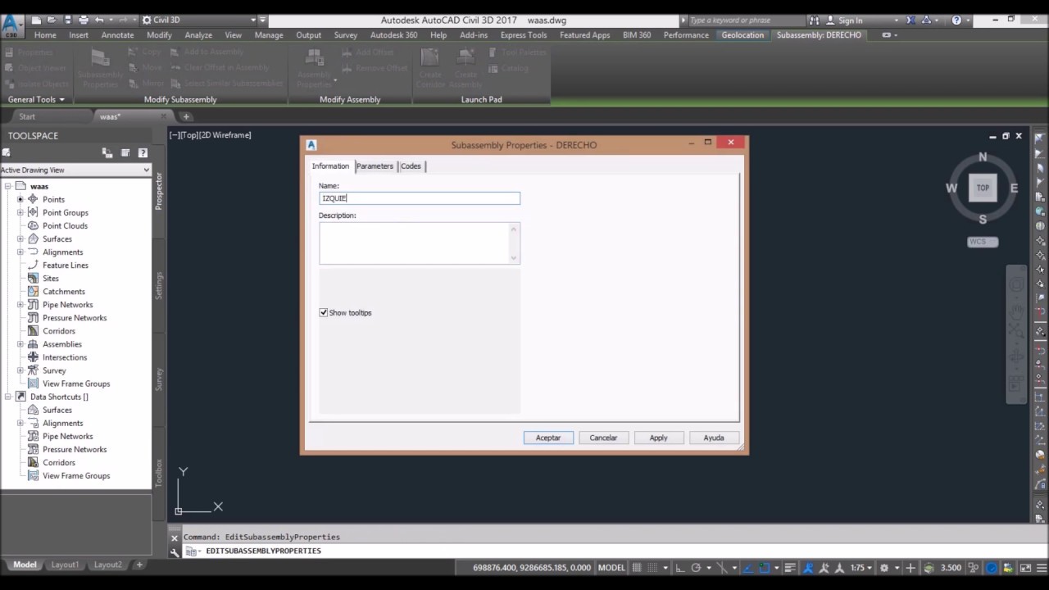Select the Assemblies tree item
The width and height of the screenshot is (1049, 590).
(62, 344)
